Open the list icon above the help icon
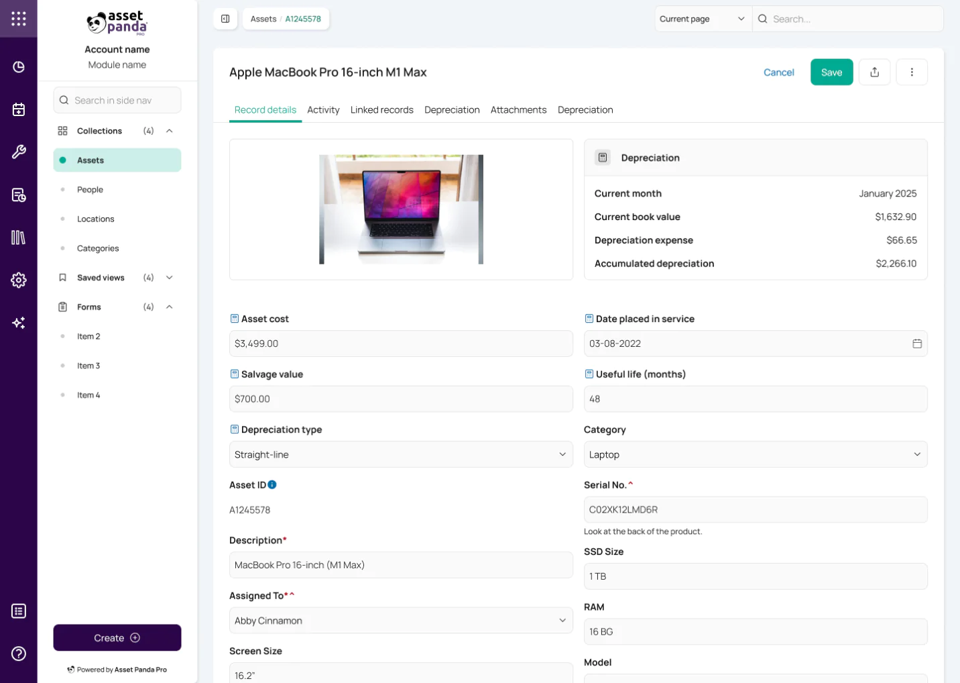 [19, 611]
